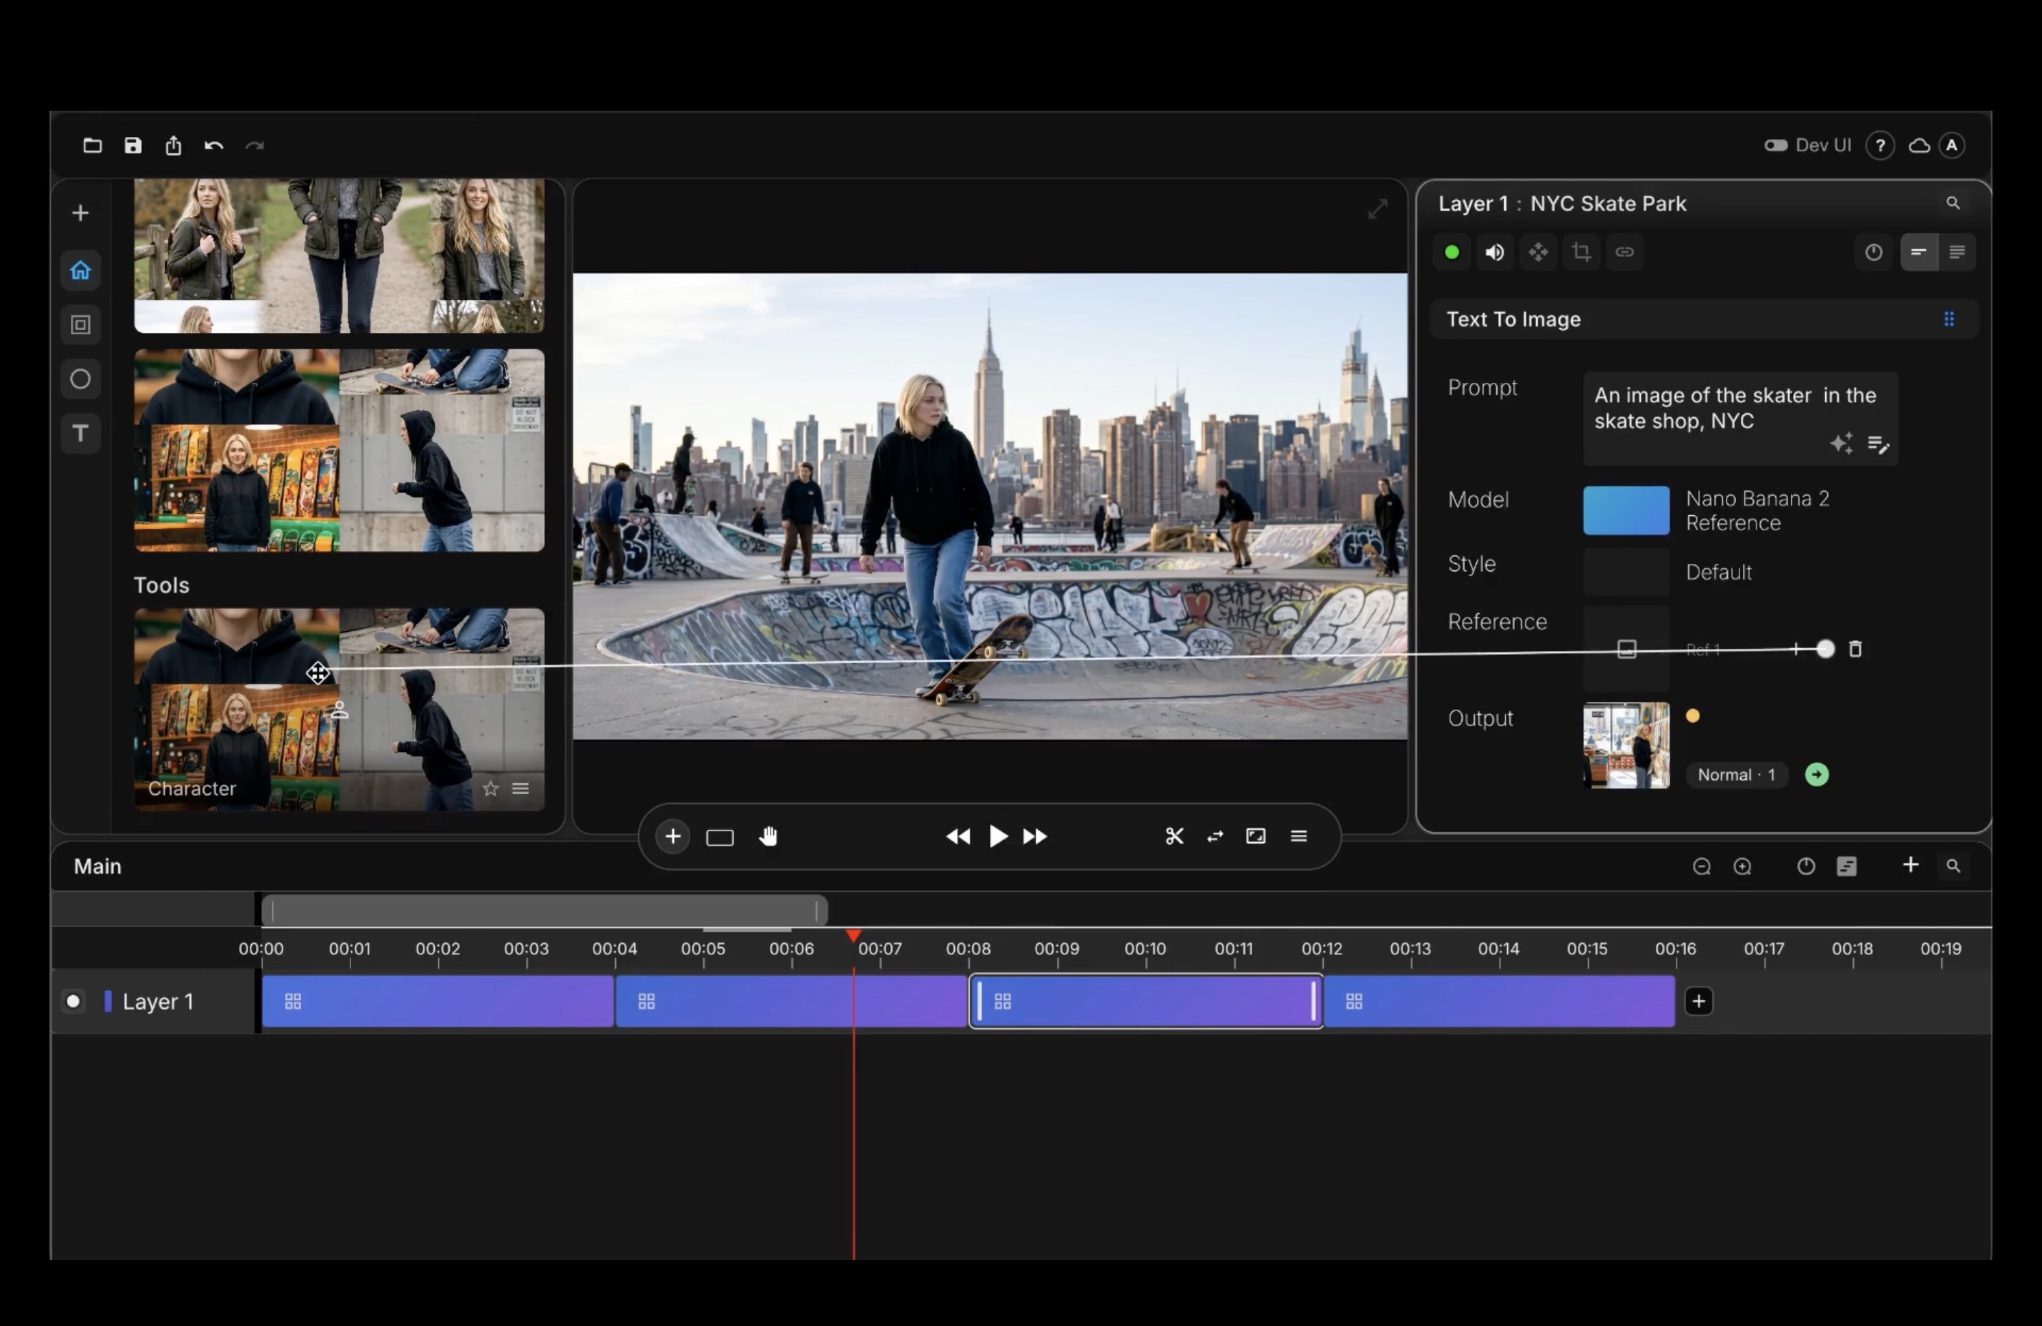Toggle the Dev UI switch
The image size is (2042, 1326).
(x=1776, y=145)
